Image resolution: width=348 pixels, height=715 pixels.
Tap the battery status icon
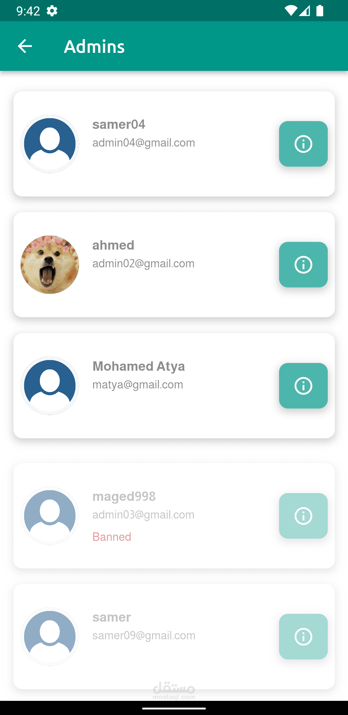point(320,11)
